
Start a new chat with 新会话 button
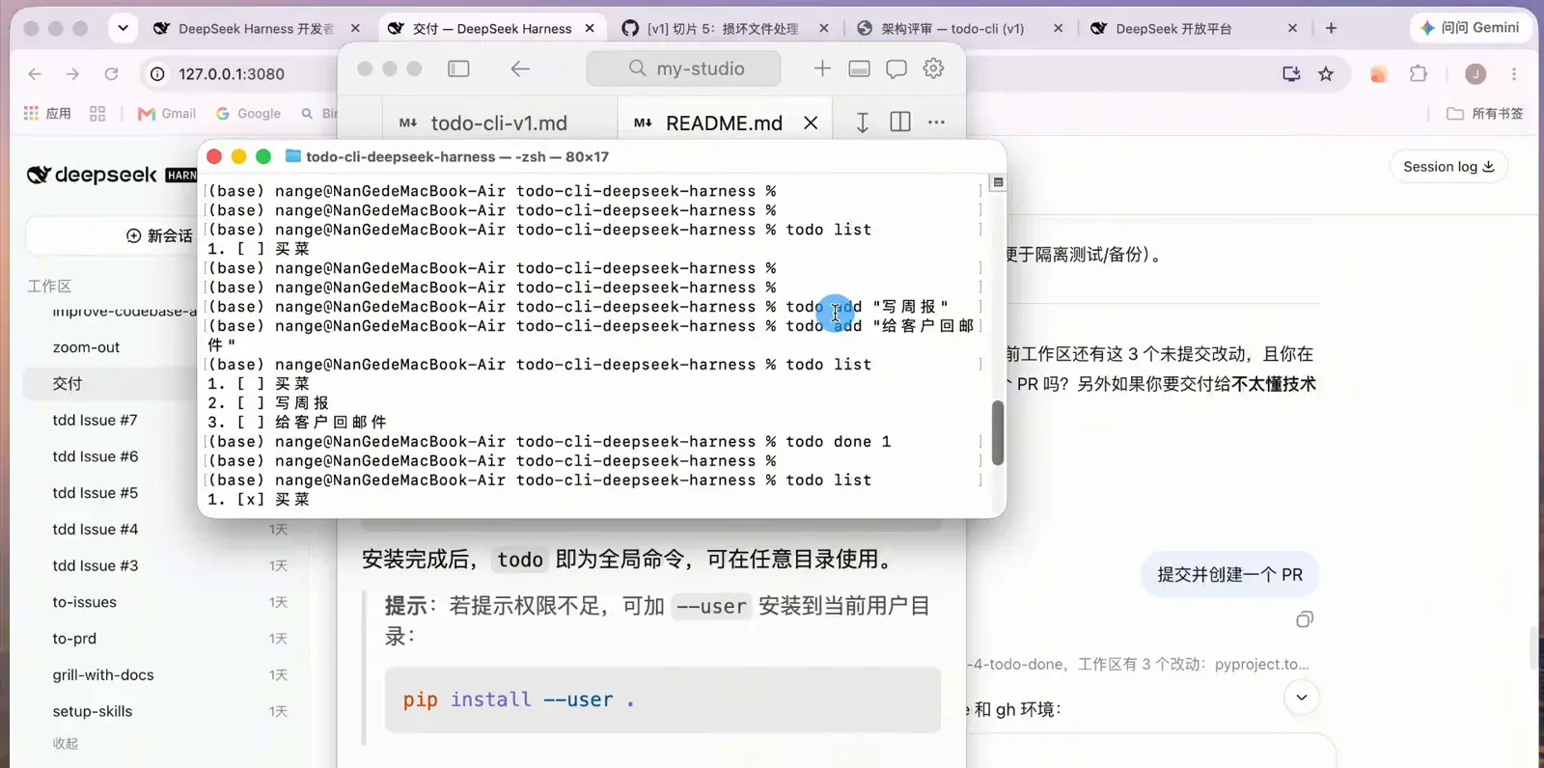tap(159, 235)
